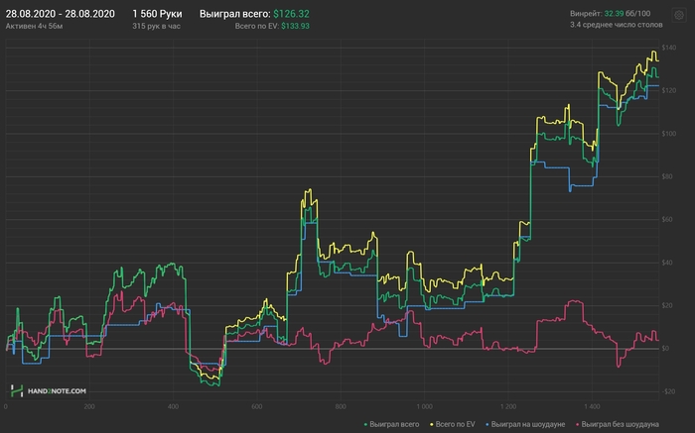Click the 400 x-axis label
Image resolution: width=695 pixels, height=433 pixels.
tap(173, 406)
